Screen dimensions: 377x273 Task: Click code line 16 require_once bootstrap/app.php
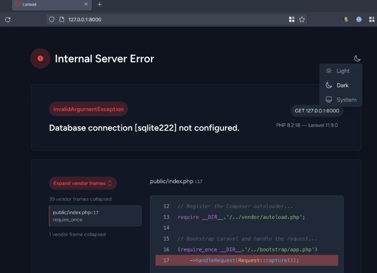coord(248,249)
